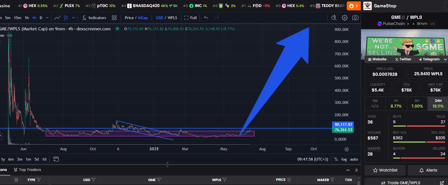Open chart settings gear

click(x=345, y=17)
